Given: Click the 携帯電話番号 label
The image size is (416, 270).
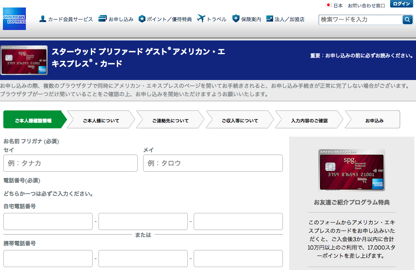Looking at the screenshot, I should pos(19,243).
